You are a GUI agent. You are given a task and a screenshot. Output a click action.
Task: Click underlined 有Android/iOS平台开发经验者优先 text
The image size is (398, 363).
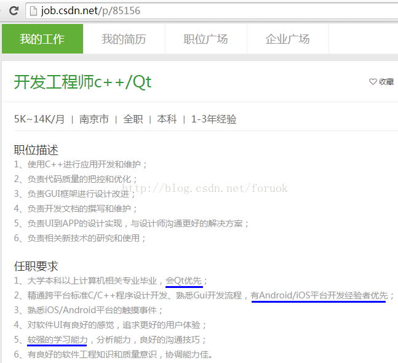(x=319, y=295)
